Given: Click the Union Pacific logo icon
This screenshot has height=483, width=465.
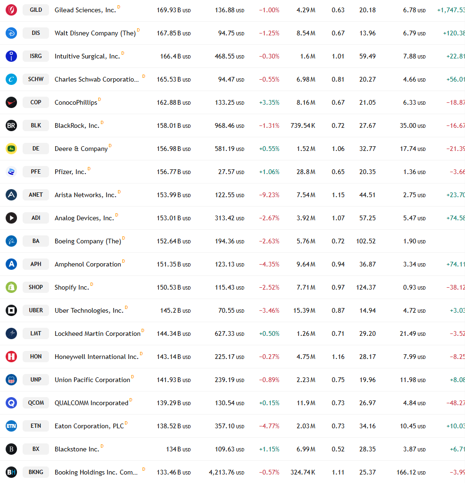Looking at the screenshot, I should [x=11, y=380].
